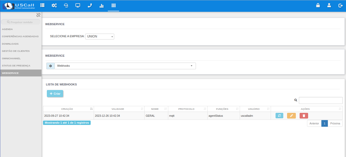This screenshot has width=346, height=157.
Task: Click the mqtt protocol cell
Action: point(188,116)
